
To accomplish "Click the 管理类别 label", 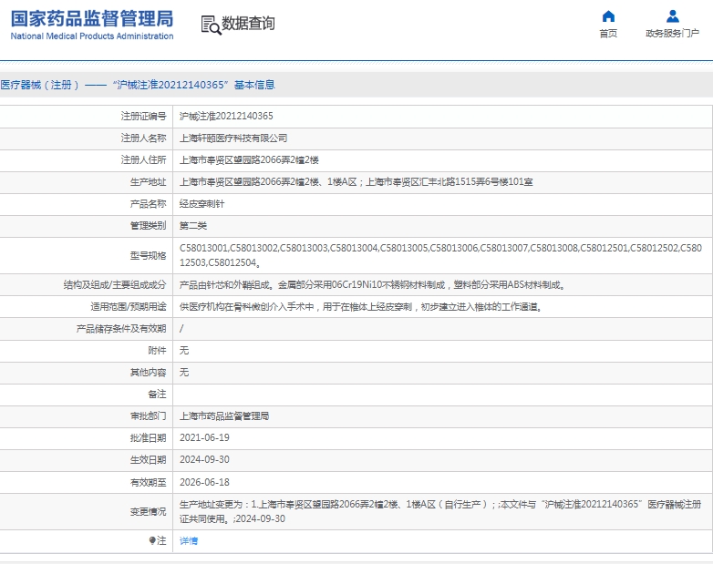I will click(149, 226).
